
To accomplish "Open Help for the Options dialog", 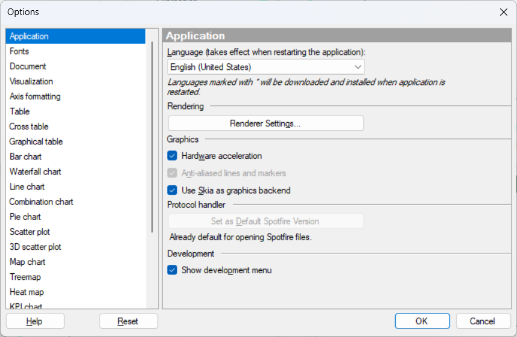I will pos(34,321).
